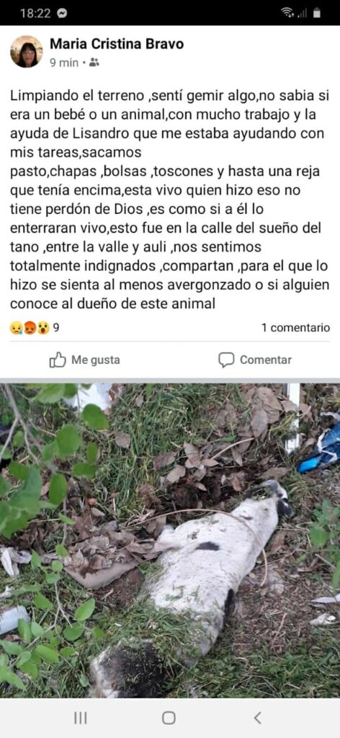Tap the friends audience icon beside 9 min
Viewport: 340px width, 738px height.
[94, 62]
